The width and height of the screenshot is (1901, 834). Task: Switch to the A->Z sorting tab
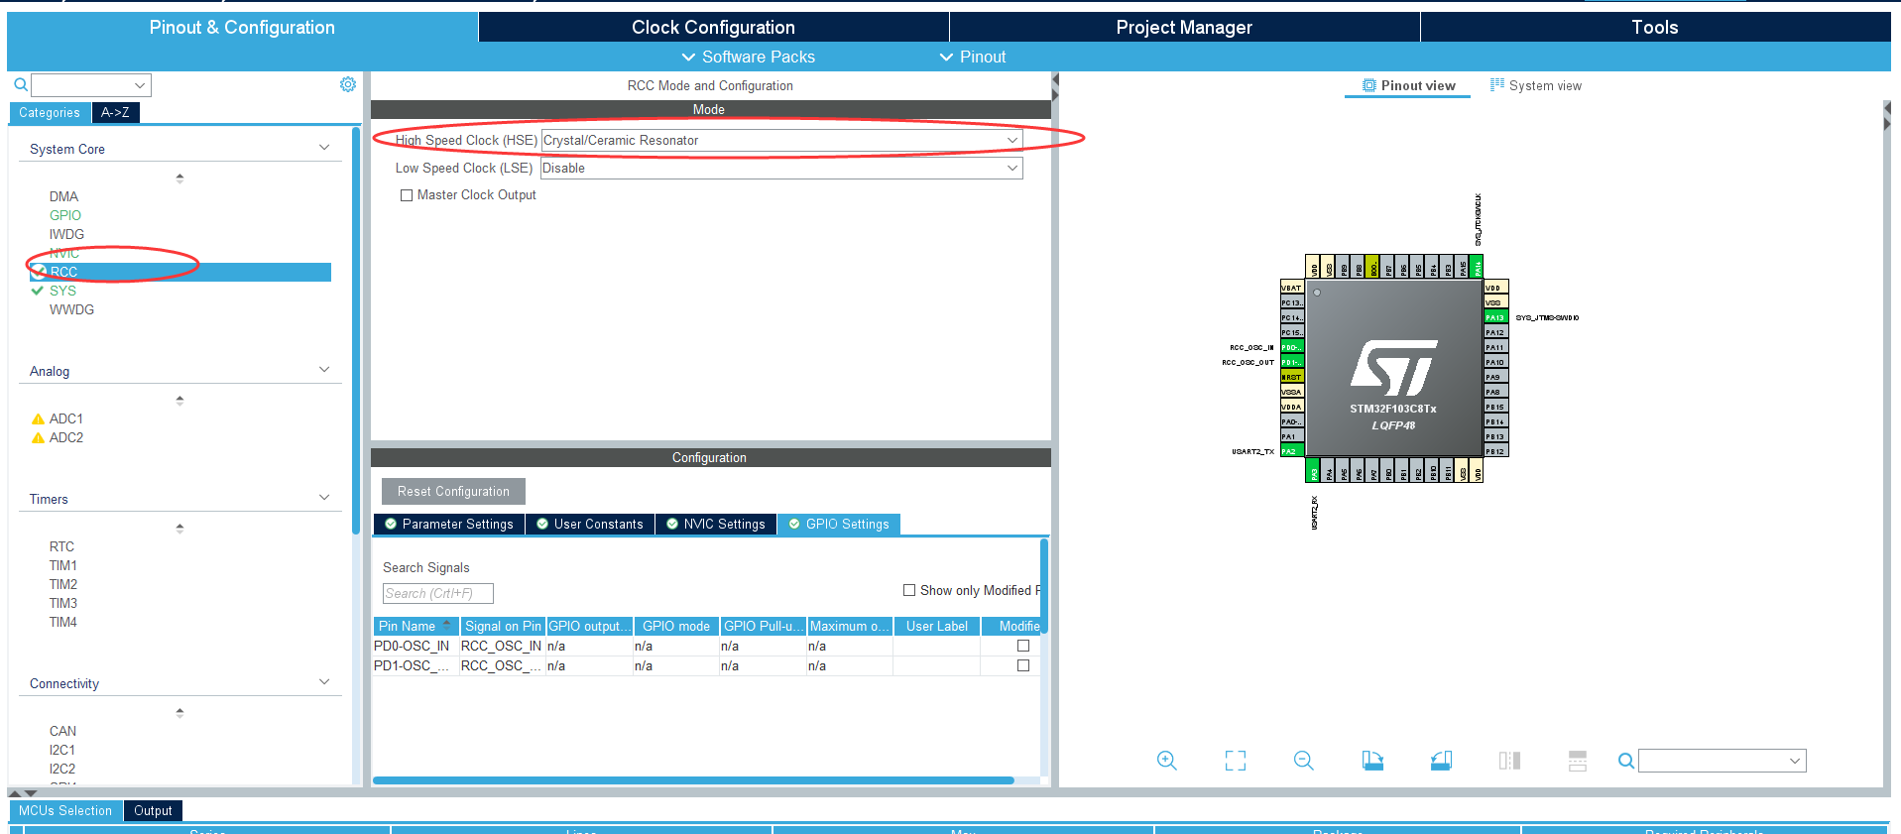[x=115, y=112]
